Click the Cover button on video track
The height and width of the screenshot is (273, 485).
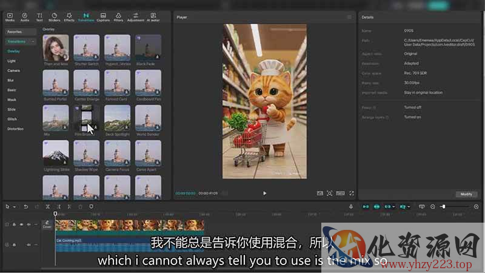click(47, 224)
